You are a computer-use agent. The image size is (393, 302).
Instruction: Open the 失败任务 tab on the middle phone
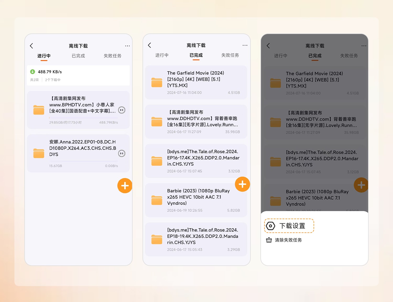click(230, 55)
